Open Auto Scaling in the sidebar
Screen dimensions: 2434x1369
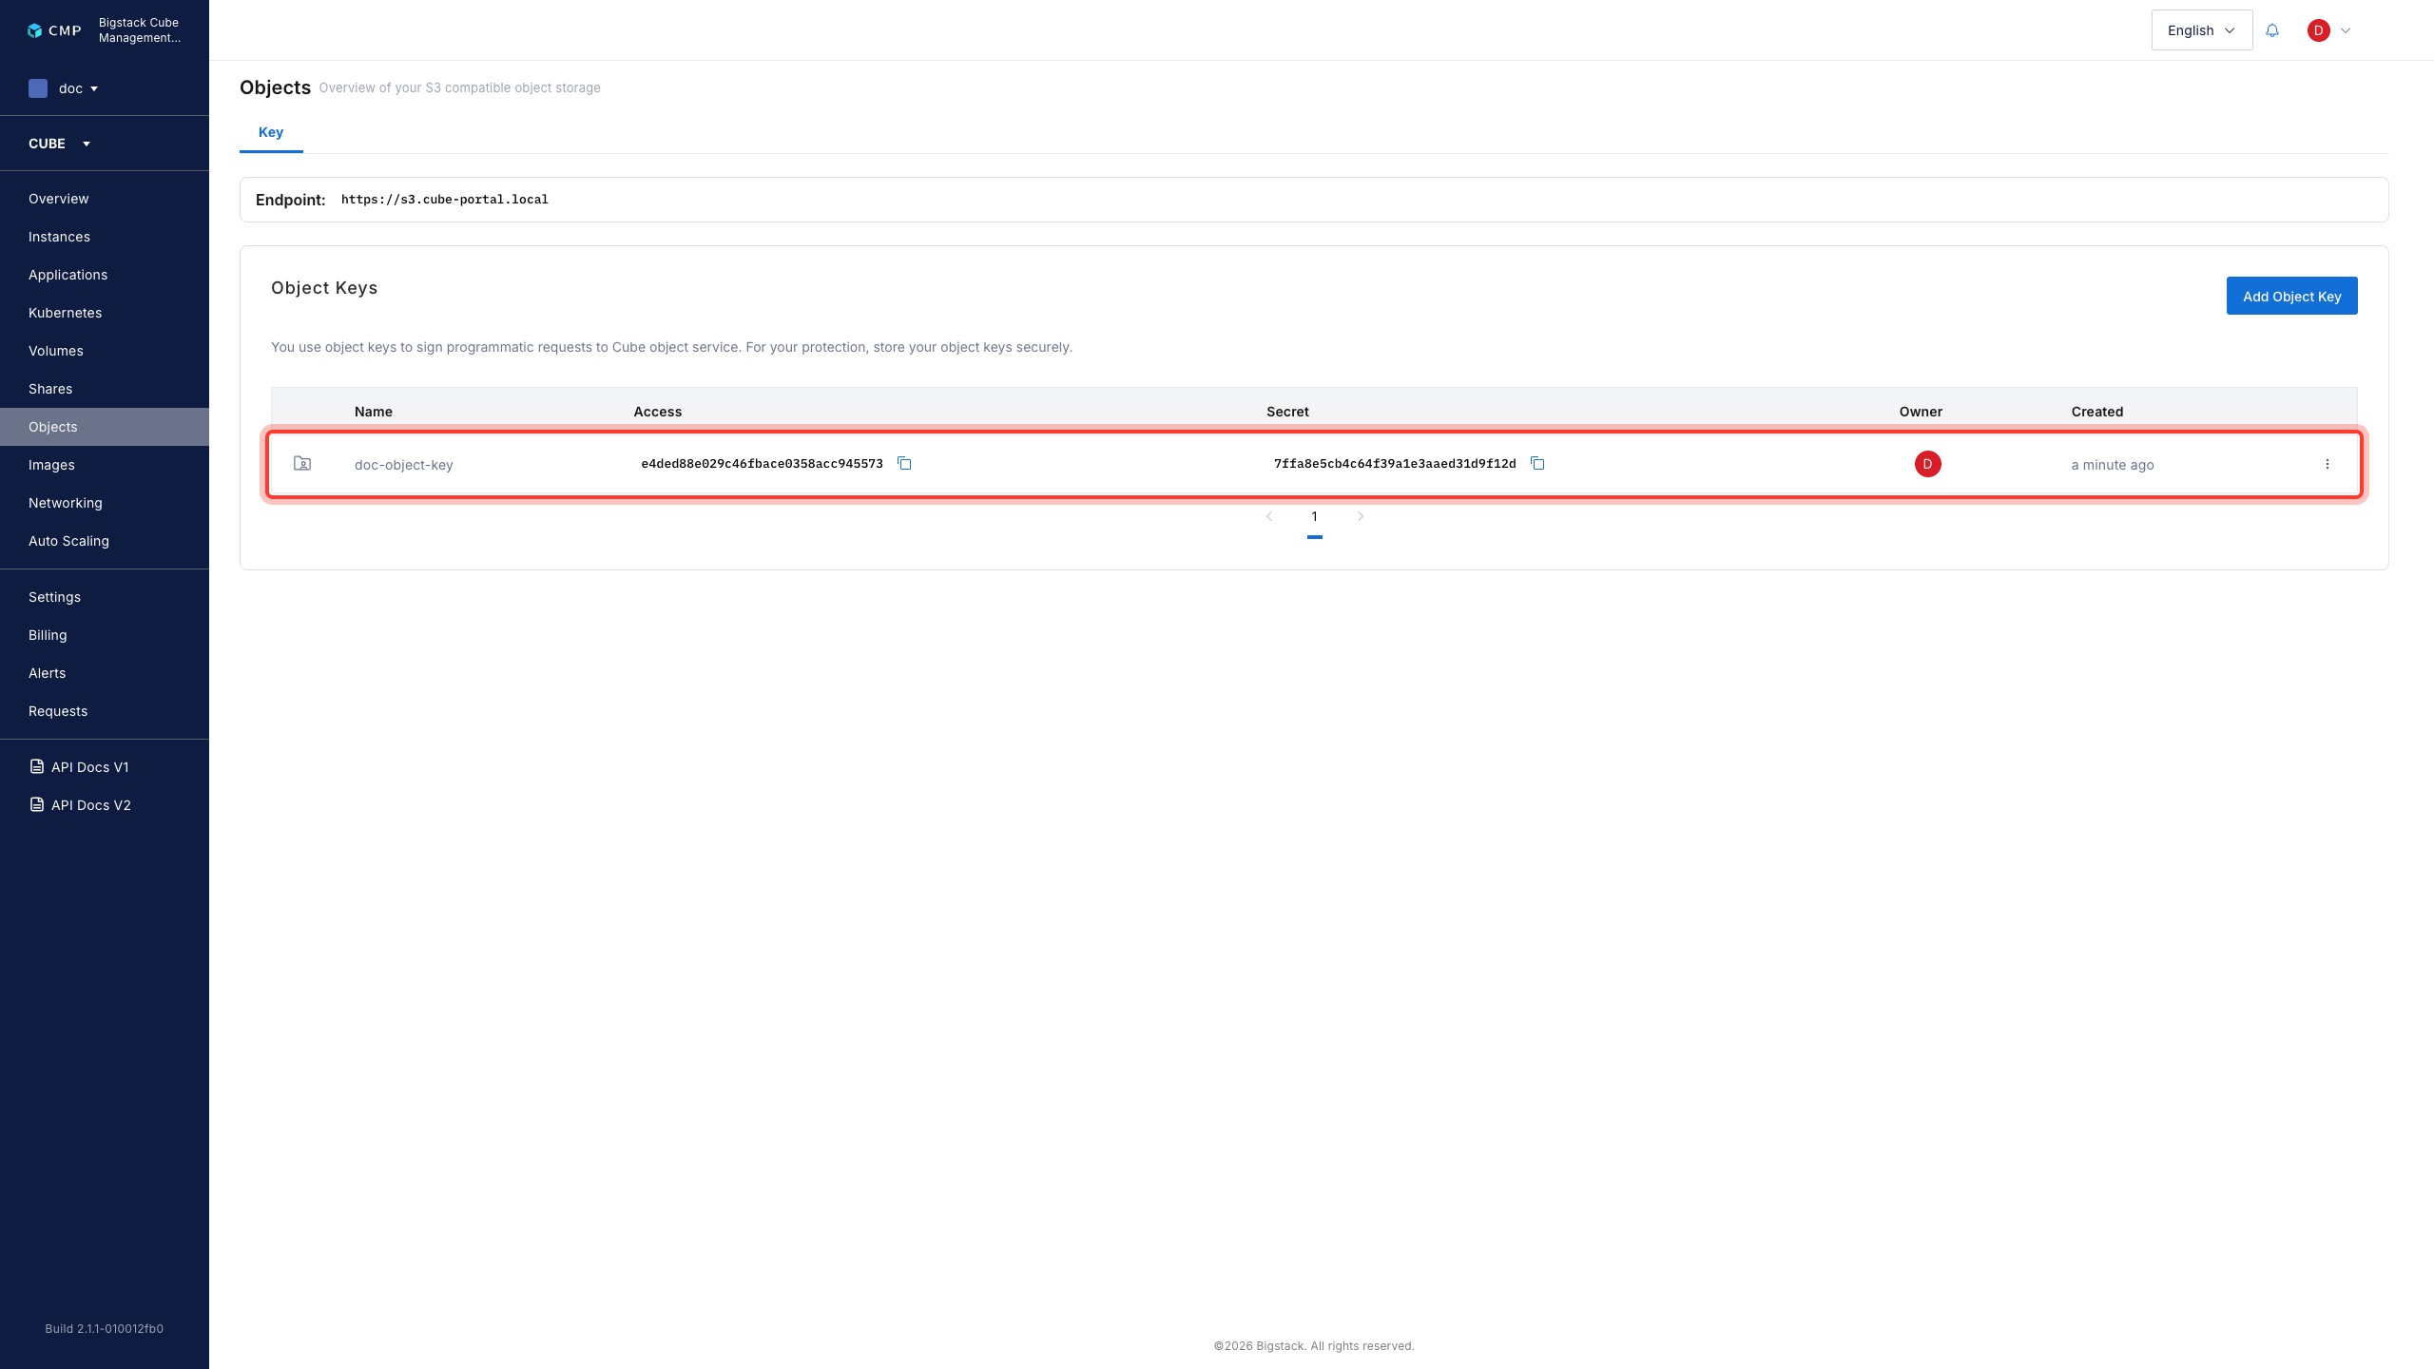click(105, 541)
